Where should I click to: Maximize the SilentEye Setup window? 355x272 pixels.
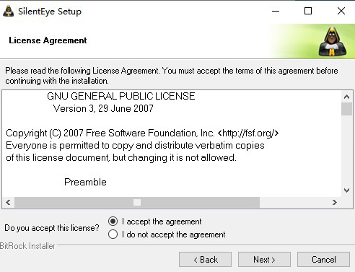[308, 11]
